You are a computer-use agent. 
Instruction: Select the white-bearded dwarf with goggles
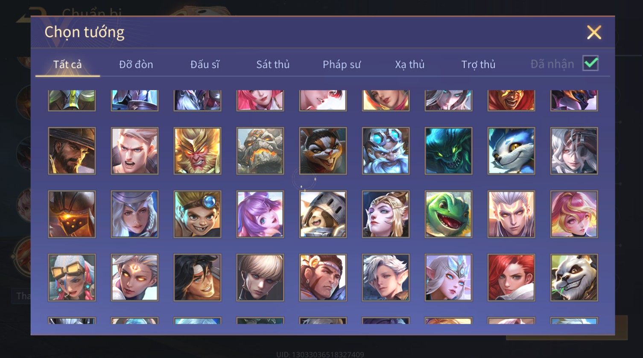[x=386, y=151]
